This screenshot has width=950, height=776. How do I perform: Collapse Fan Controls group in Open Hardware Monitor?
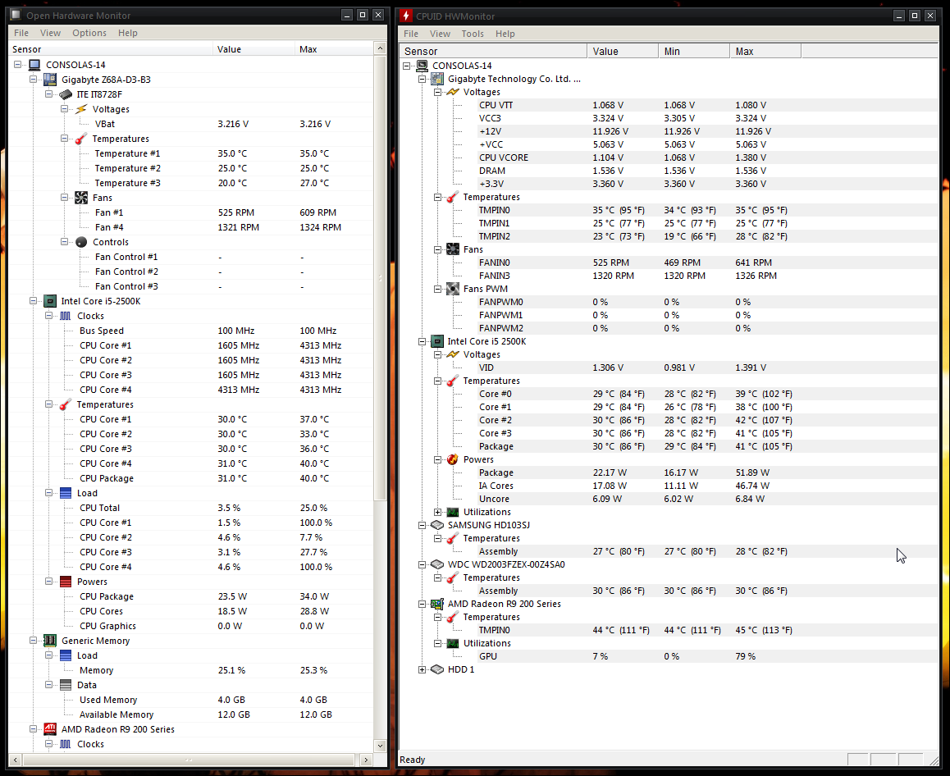coord(64,242)
